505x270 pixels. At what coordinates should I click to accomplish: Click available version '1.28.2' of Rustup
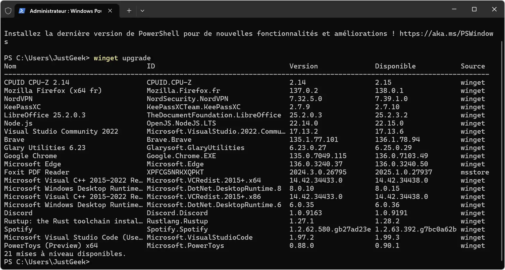point(387,221)
